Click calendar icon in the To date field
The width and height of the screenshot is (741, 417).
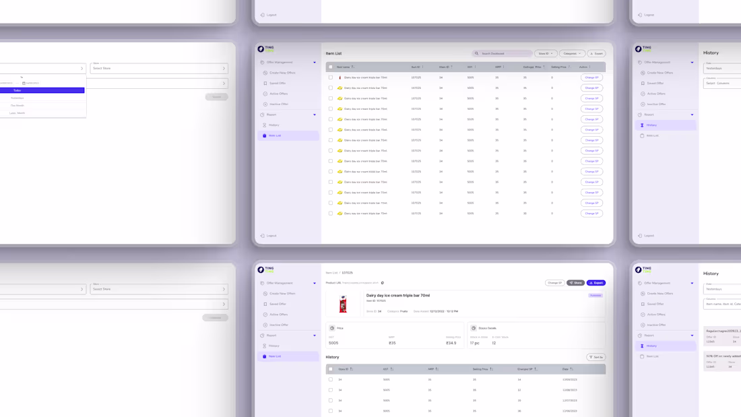(x=24, y=84)
